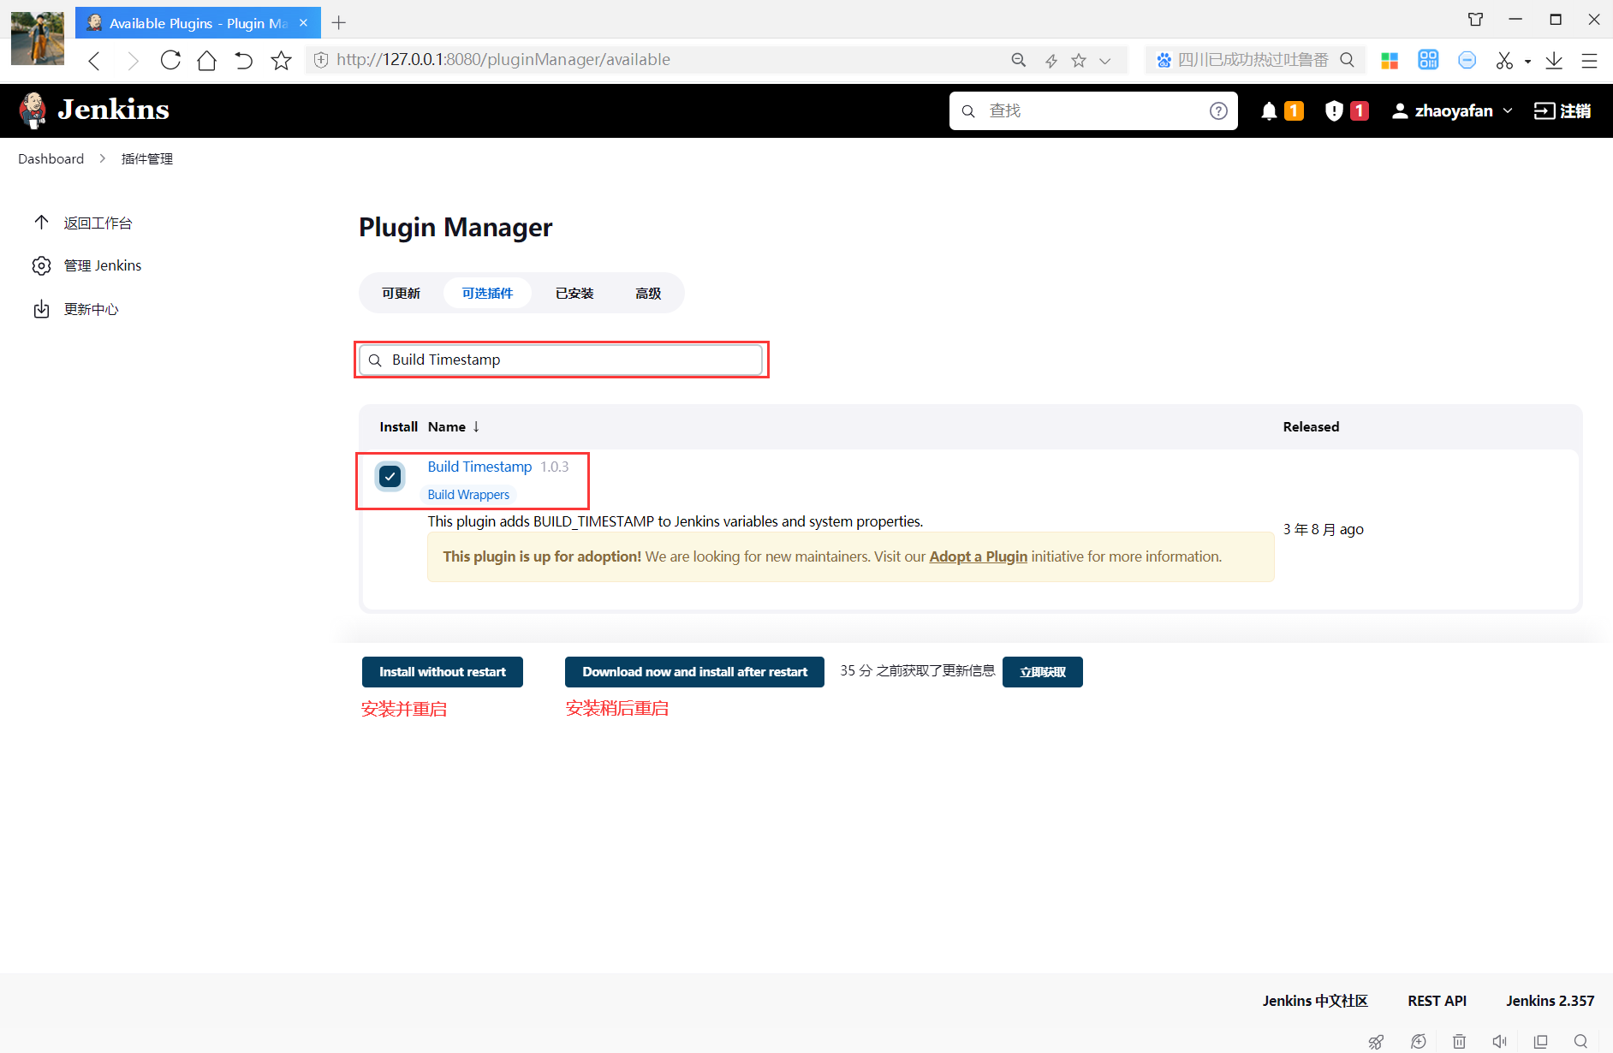Uncheck the Build Timestamp install checkbox
The image size is (1613, 1053).
pos(390,476)
